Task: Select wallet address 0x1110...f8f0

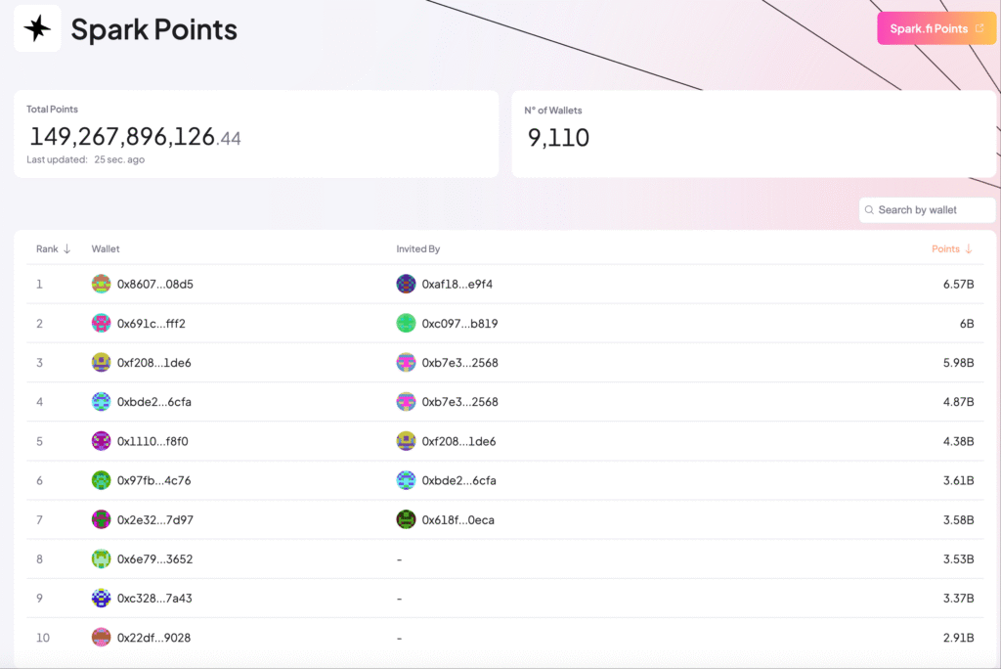Action: coord(152,441)
